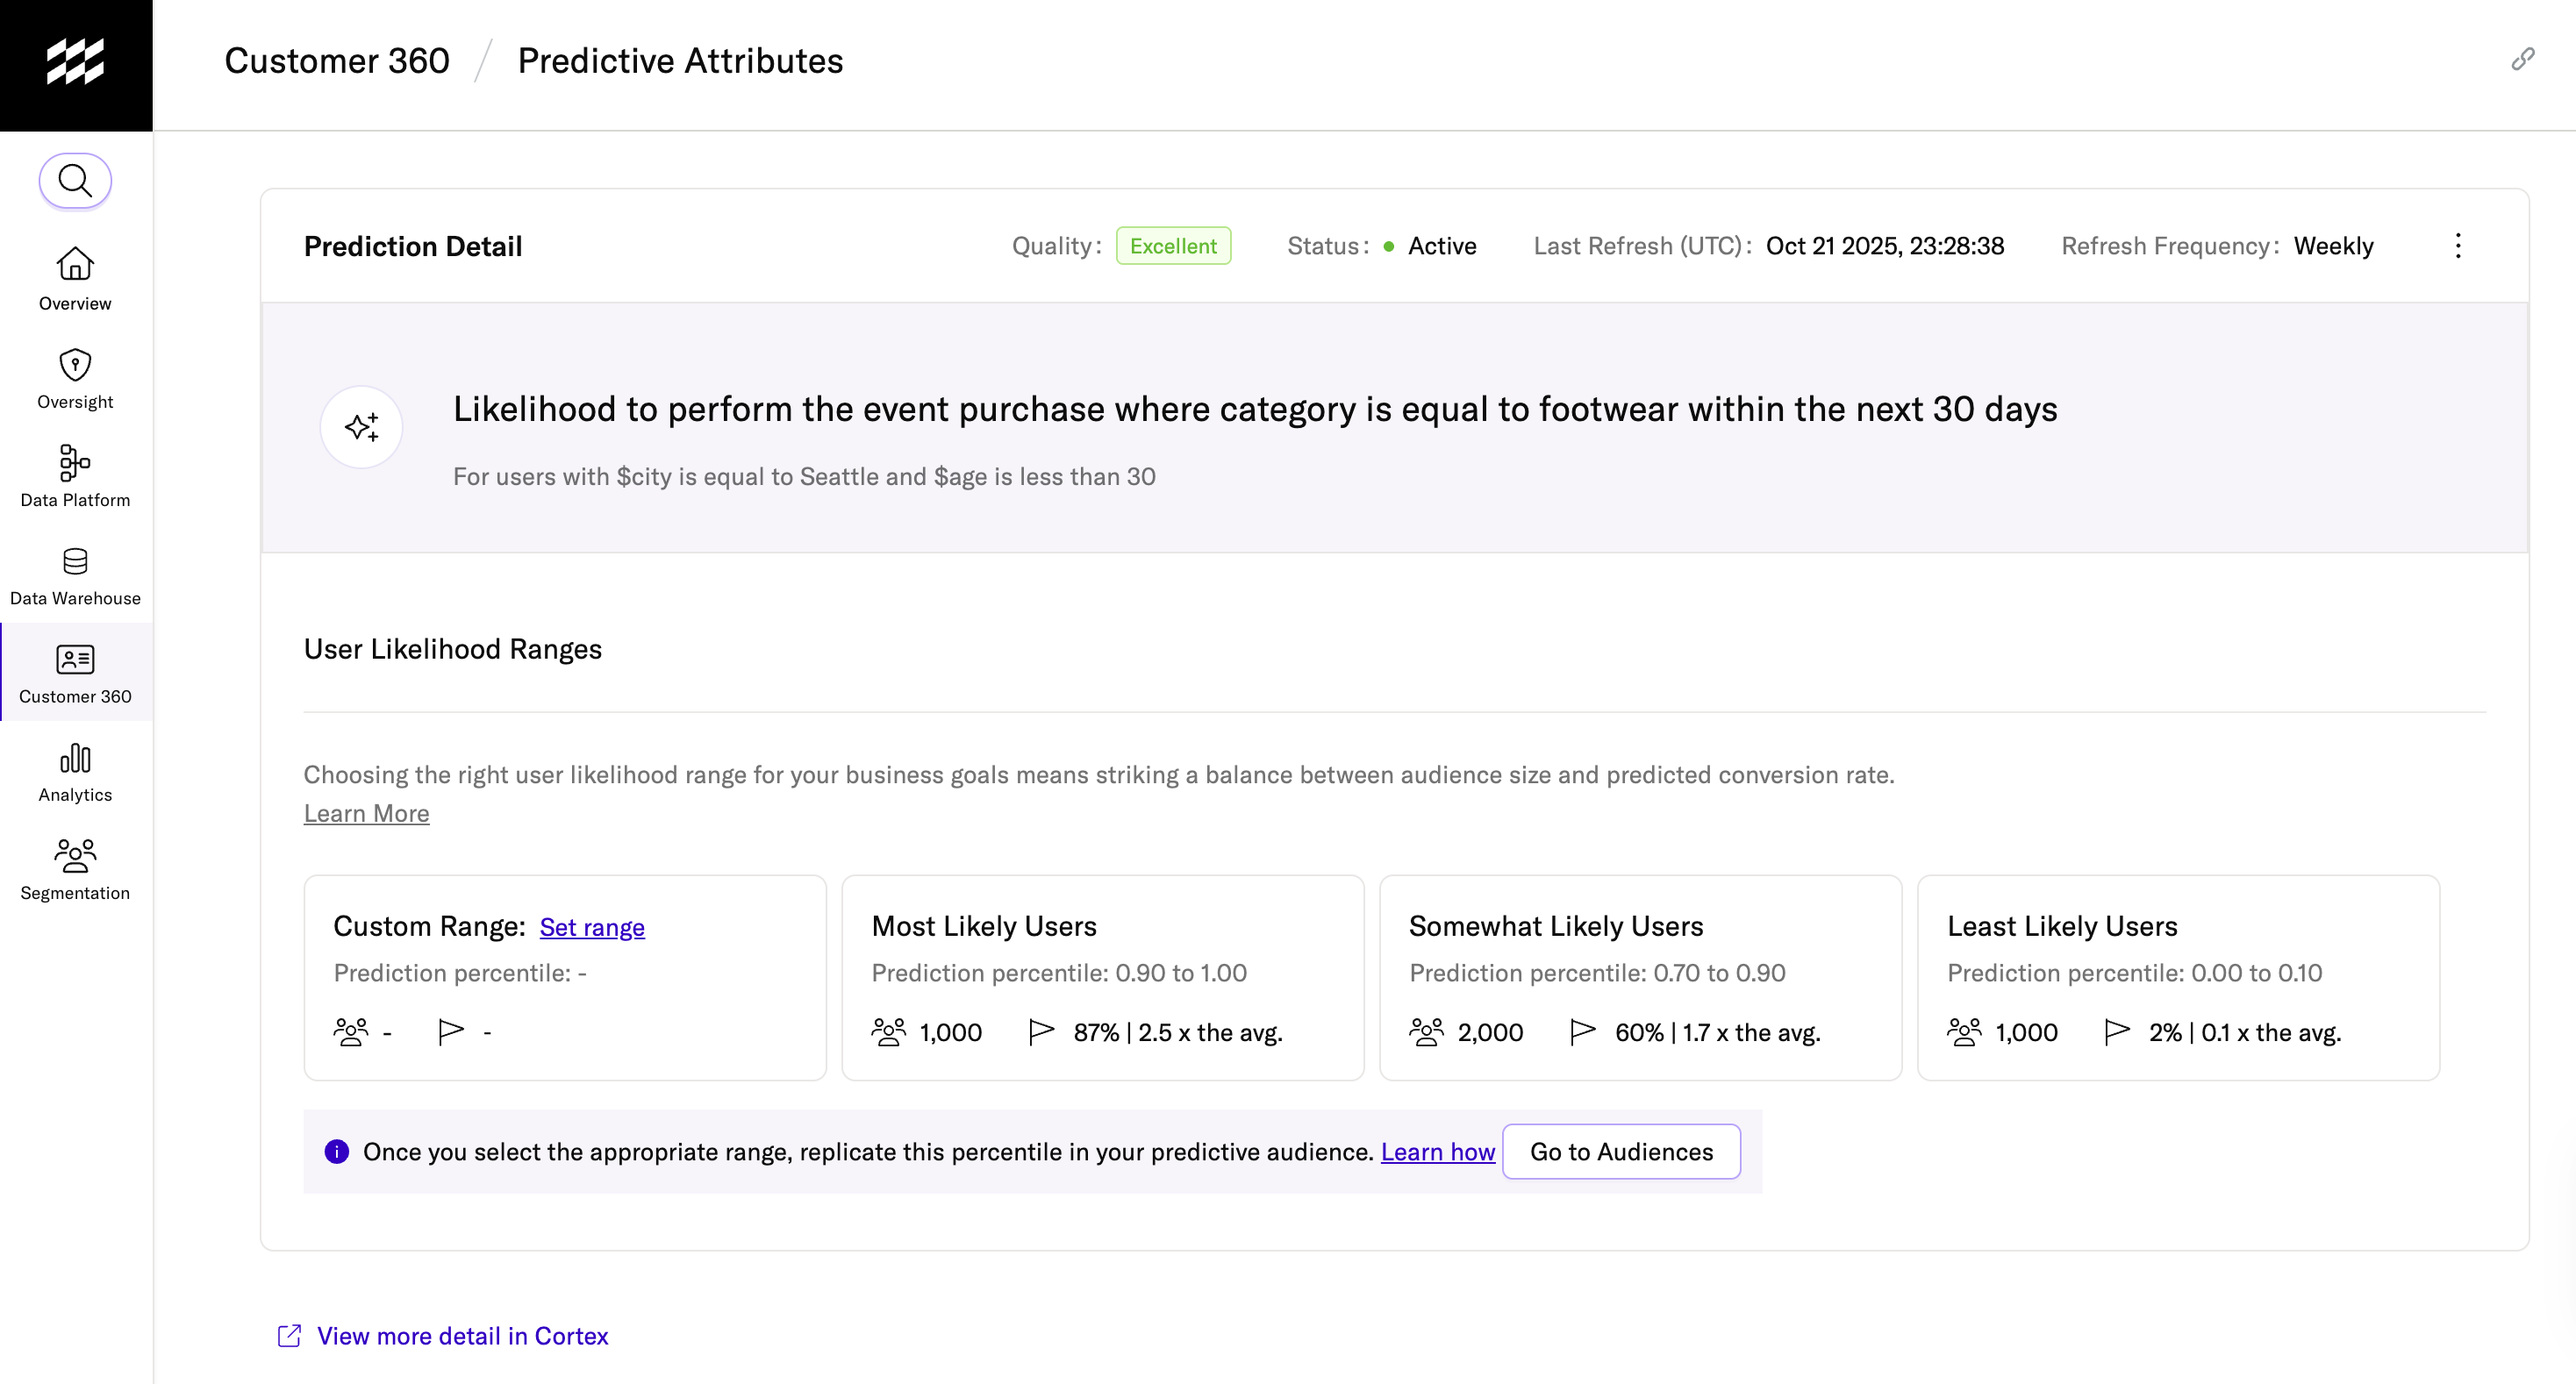2576x1384 pixels.
Task: Click the mParticle logo in the corner
Action: click(75, 62)
